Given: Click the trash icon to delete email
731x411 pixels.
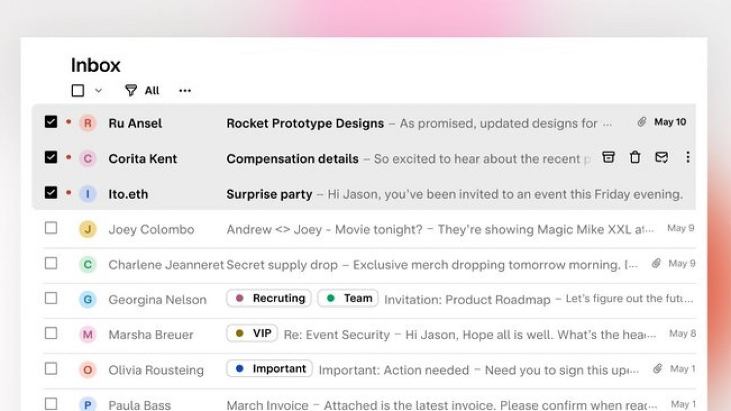Looking at the screenshot, I should [x=635, y=158].
